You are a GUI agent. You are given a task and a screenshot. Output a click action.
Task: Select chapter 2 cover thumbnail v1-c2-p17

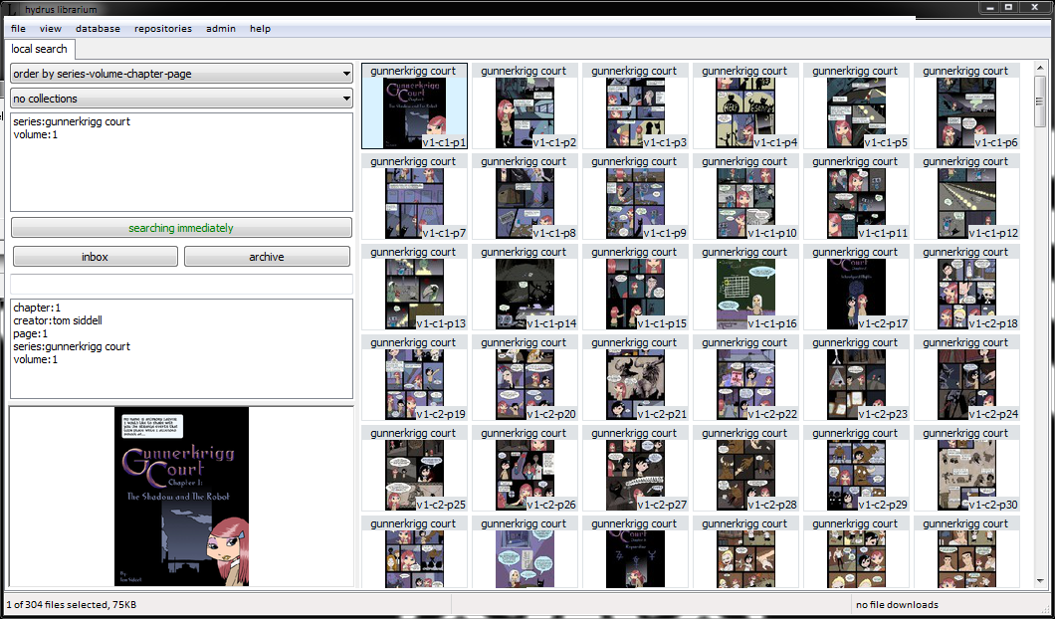tap(856, 288)
